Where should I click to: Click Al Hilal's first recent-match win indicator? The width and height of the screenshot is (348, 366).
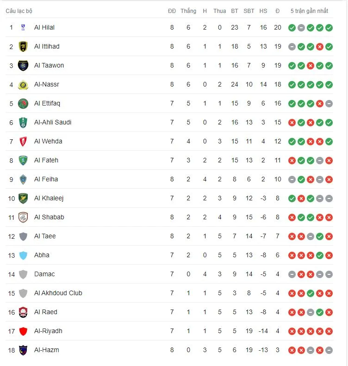292,28
